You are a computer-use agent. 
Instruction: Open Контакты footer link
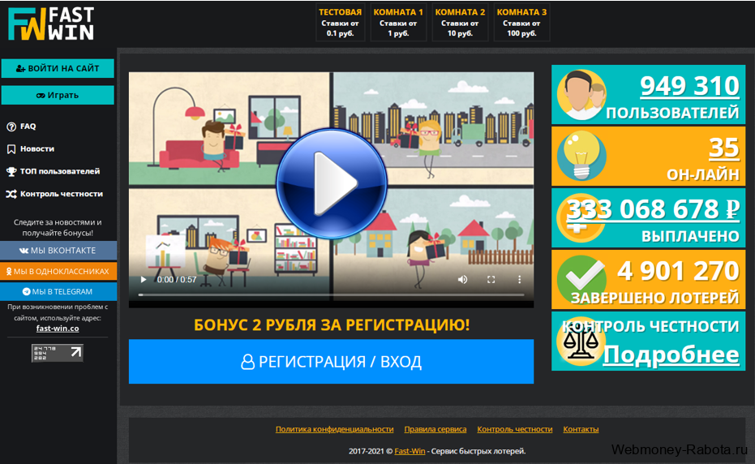(581, 429)
